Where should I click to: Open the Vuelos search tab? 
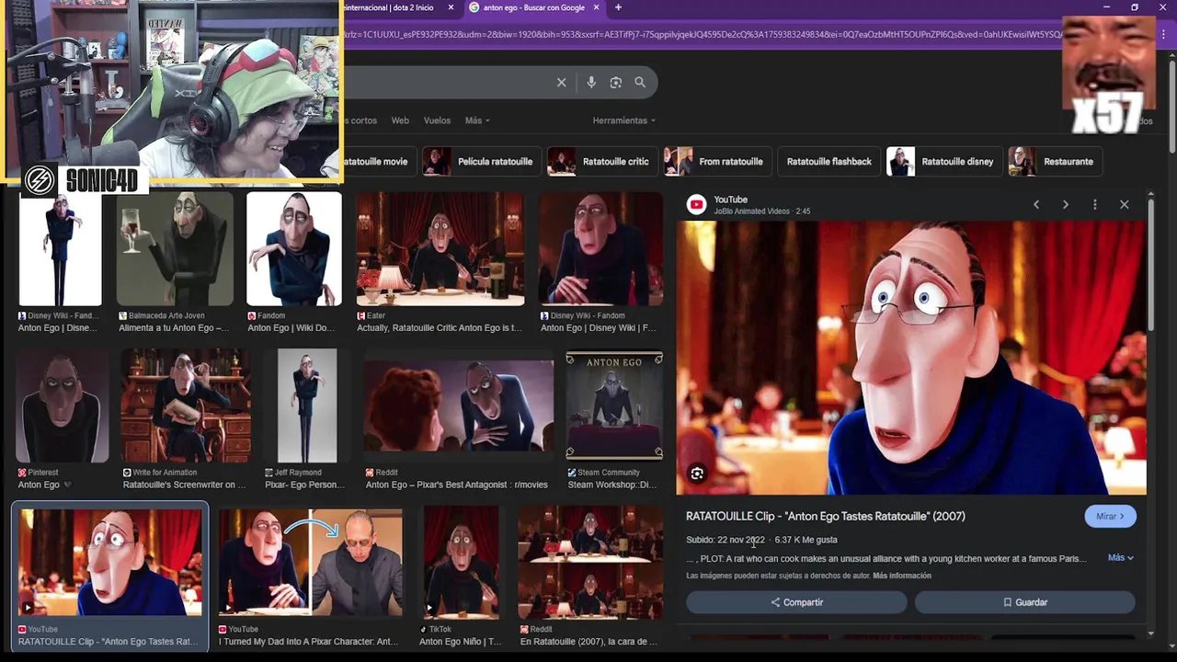coord(437,120)
